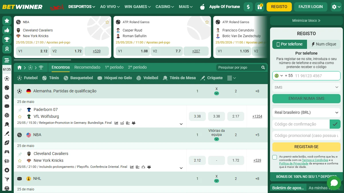Open the hamburger sports menu in sidebar

(7, 60)
